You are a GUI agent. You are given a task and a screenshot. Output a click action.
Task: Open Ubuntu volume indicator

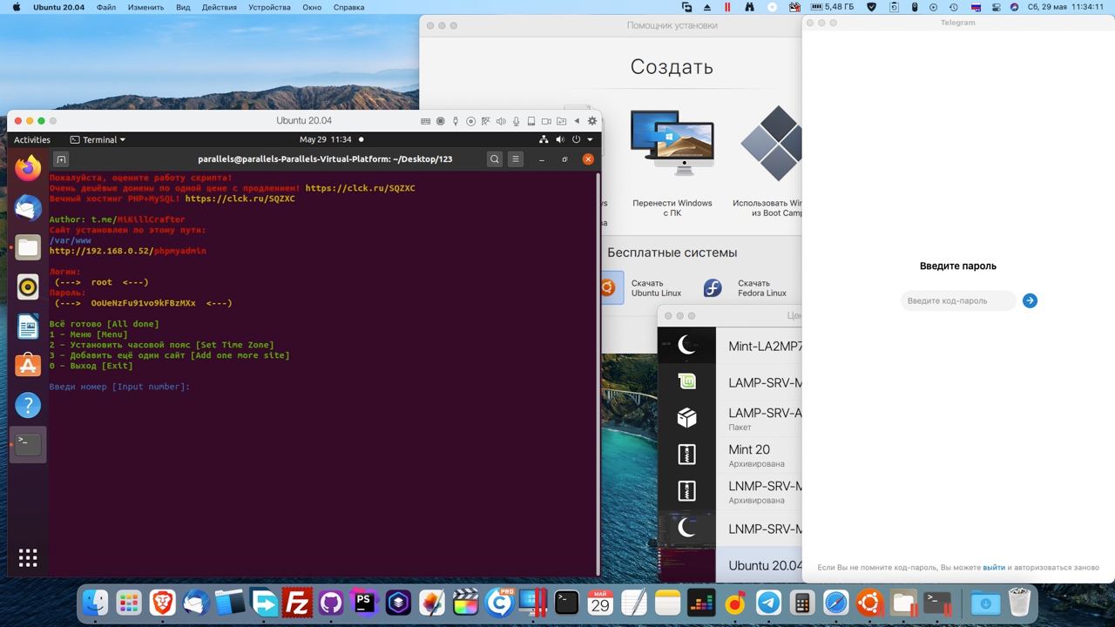560,139
